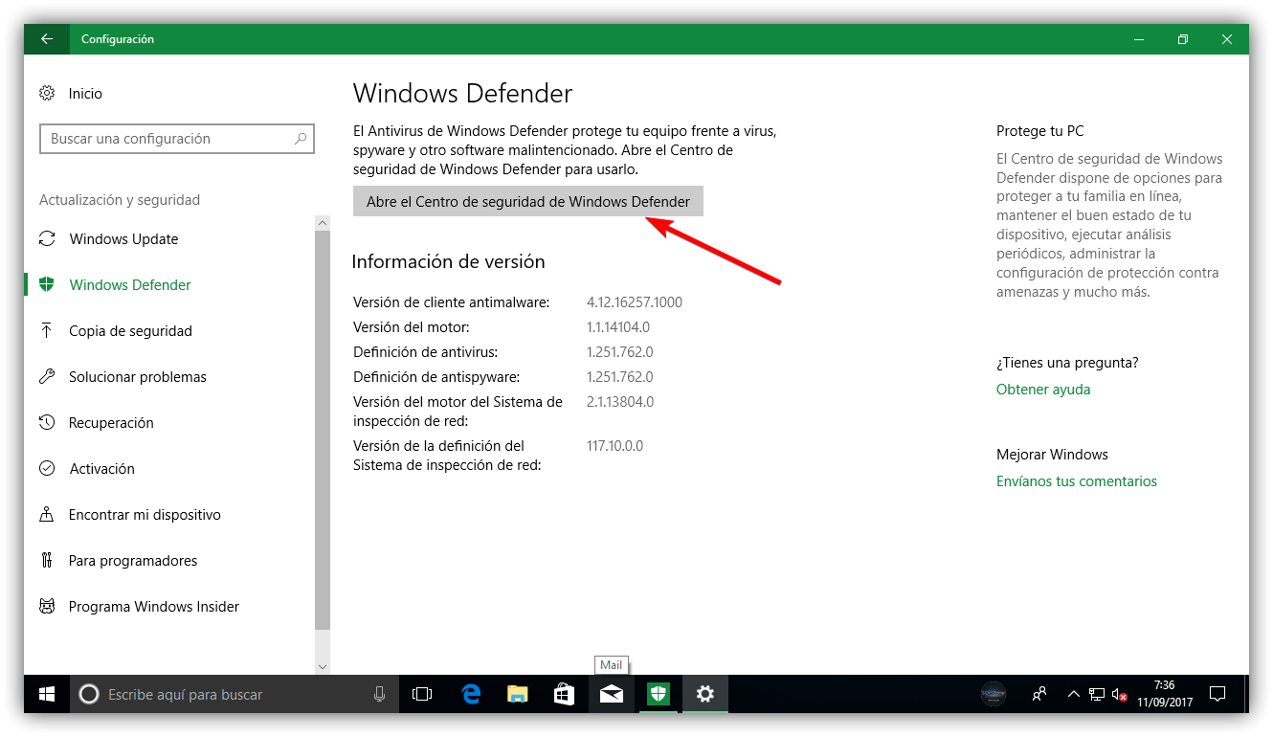Viewport: 1273px width, 737px height.
Task: Click the sidebar scrollbar thumb
Action: point(323,430)
